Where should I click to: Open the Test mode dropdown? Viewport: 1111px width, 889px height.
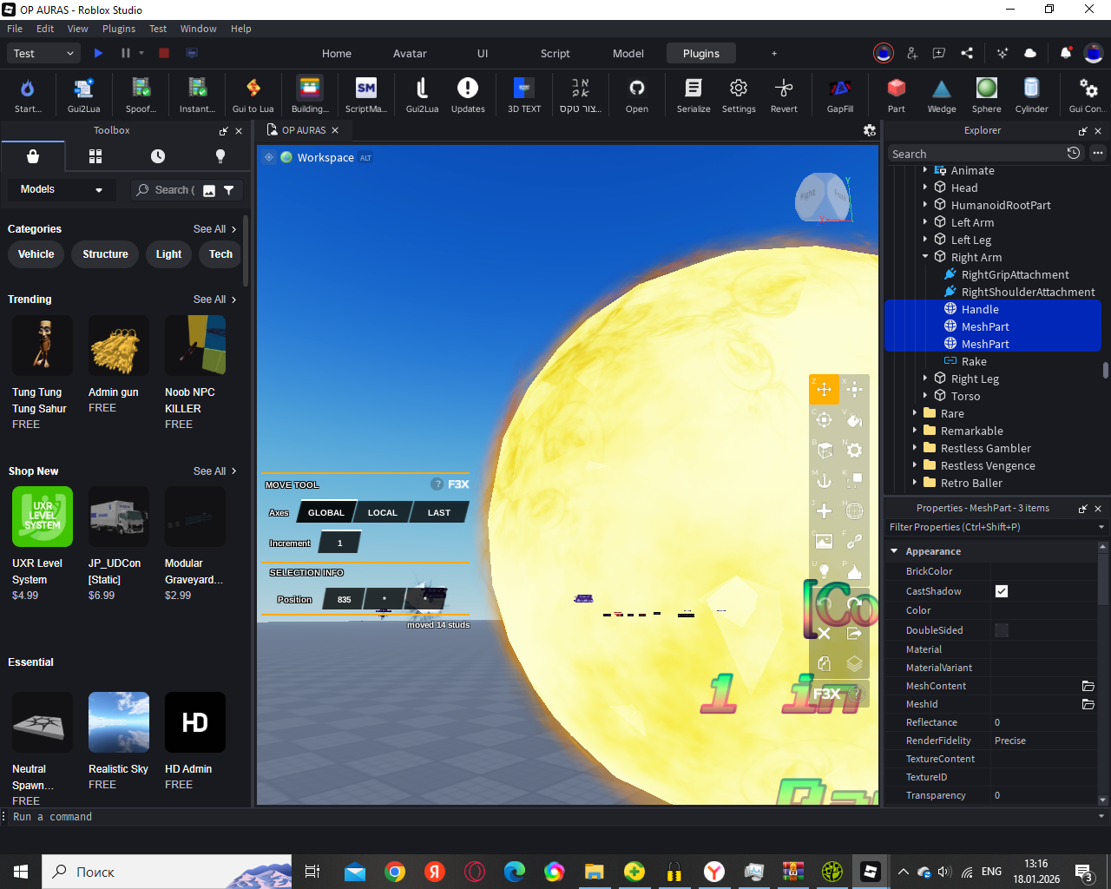point(44,53)
